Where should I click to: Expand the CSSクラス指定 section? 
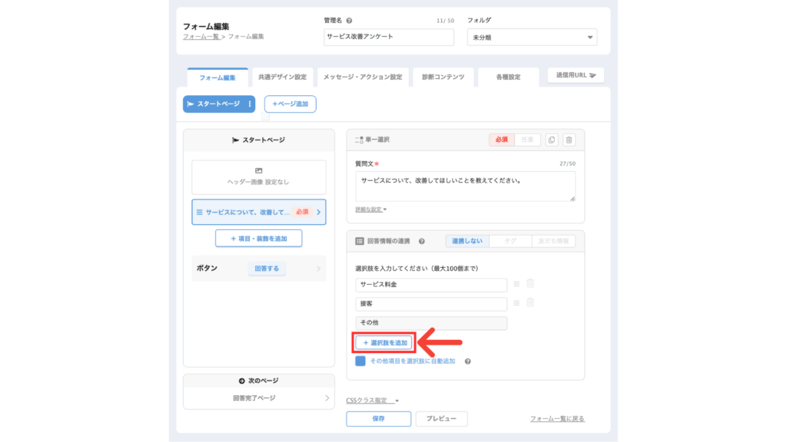373,400
